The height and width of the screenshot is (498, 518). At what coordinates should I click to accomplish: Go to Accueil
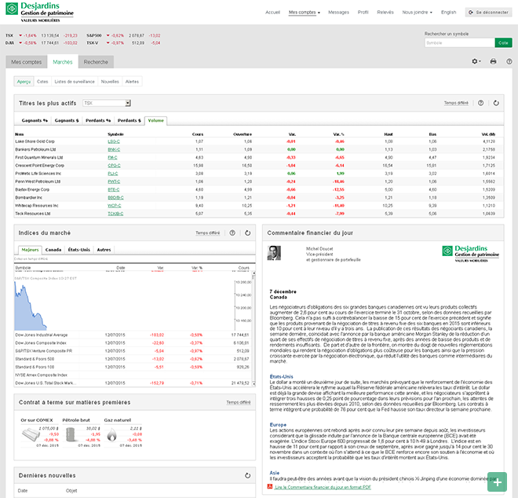point(272,13)
